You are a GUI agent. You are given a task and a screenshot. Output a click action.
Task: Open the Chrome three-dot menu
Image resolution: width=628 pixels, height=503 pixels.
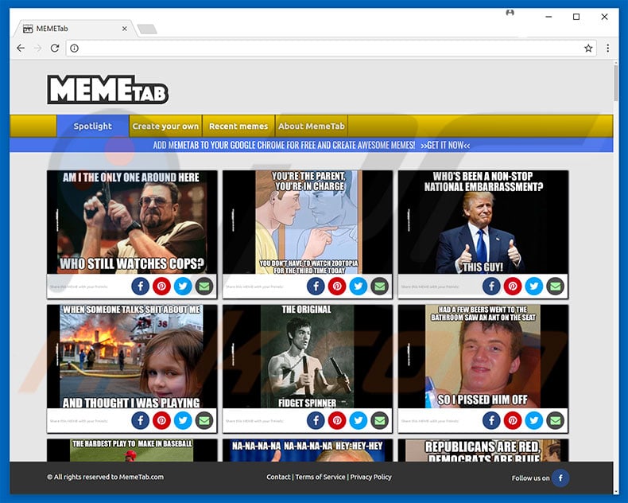click(x=608, y=48)
